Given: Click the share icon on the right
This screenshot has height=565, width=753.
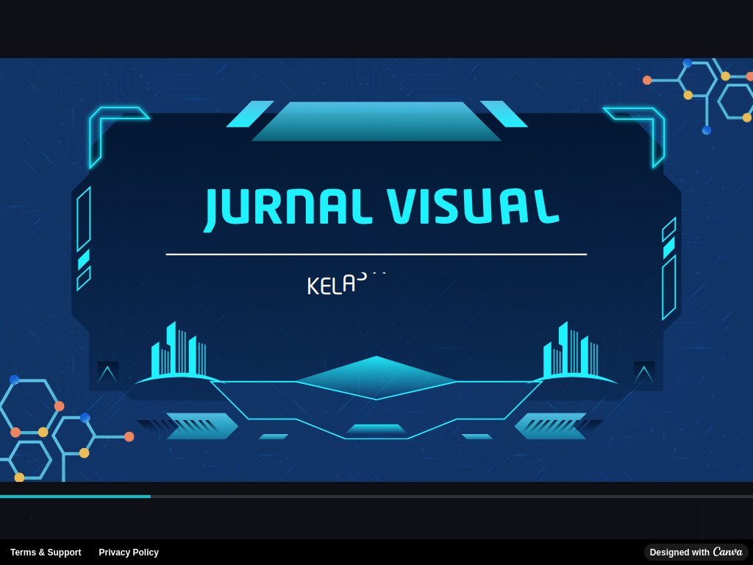Looking at the screenshot, I should click(593, 519).
